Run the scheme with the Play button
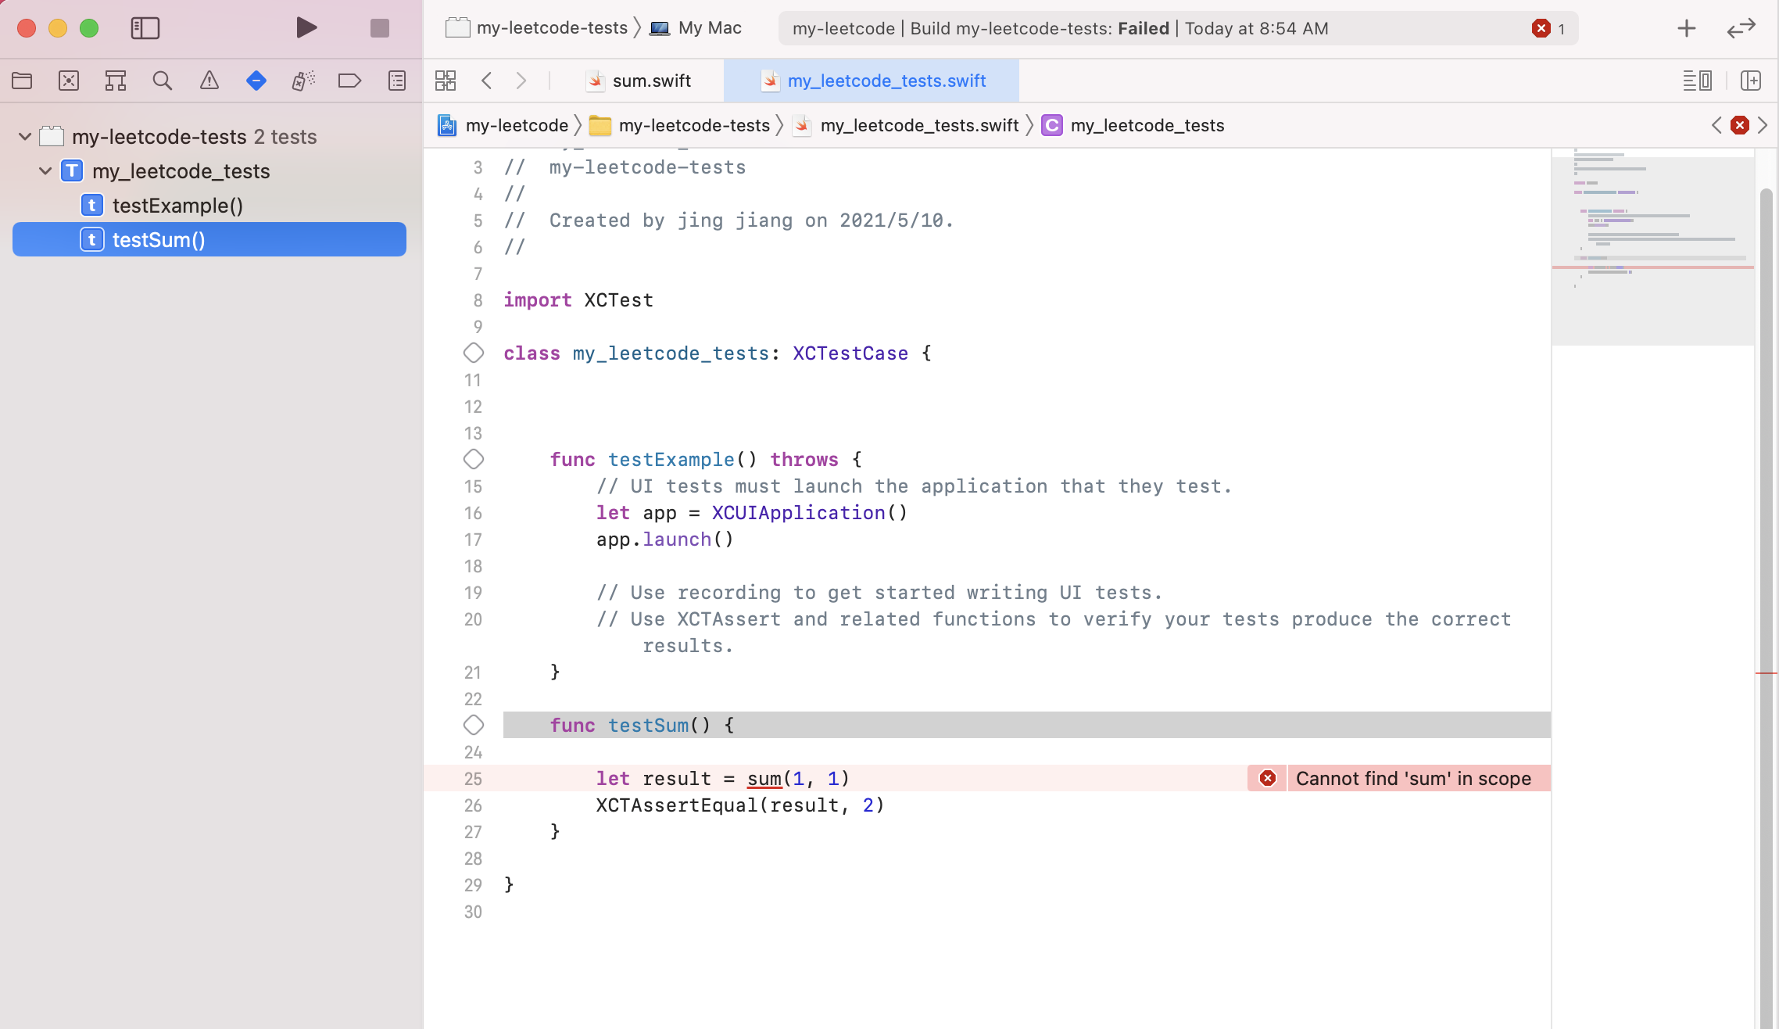The width and height of the screenshot is (1779, 1029). [x=306, y=28]
